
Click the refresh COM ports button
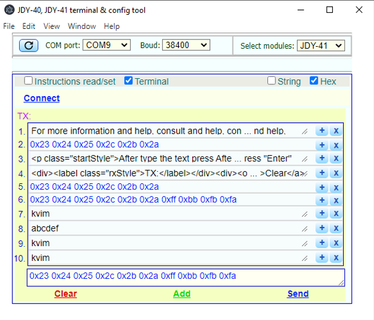(x=28, y=46)
